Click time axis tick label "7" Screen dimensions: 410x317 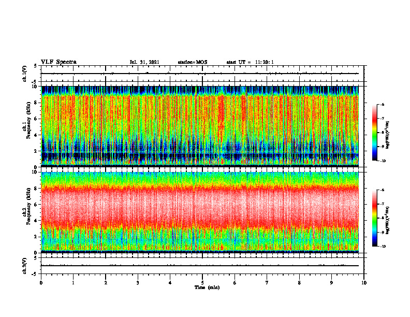(267, 283)
